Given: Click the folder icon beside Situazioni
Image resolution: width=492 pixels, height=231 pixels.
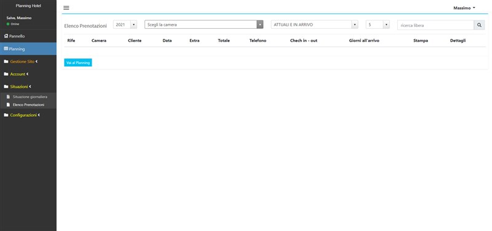Looking at the screenshot, I should [x=6, y=87].
